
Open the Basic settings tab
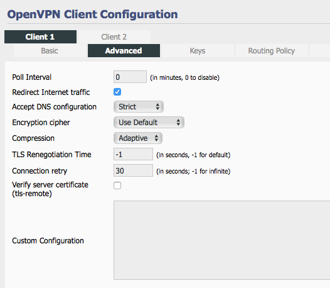tap(50, 51)
